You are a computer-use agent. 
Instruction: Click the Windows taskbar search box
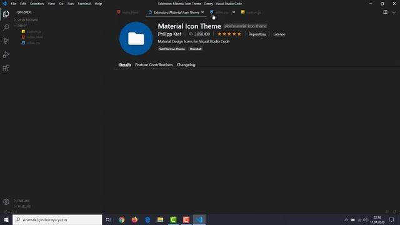[57, 219]
